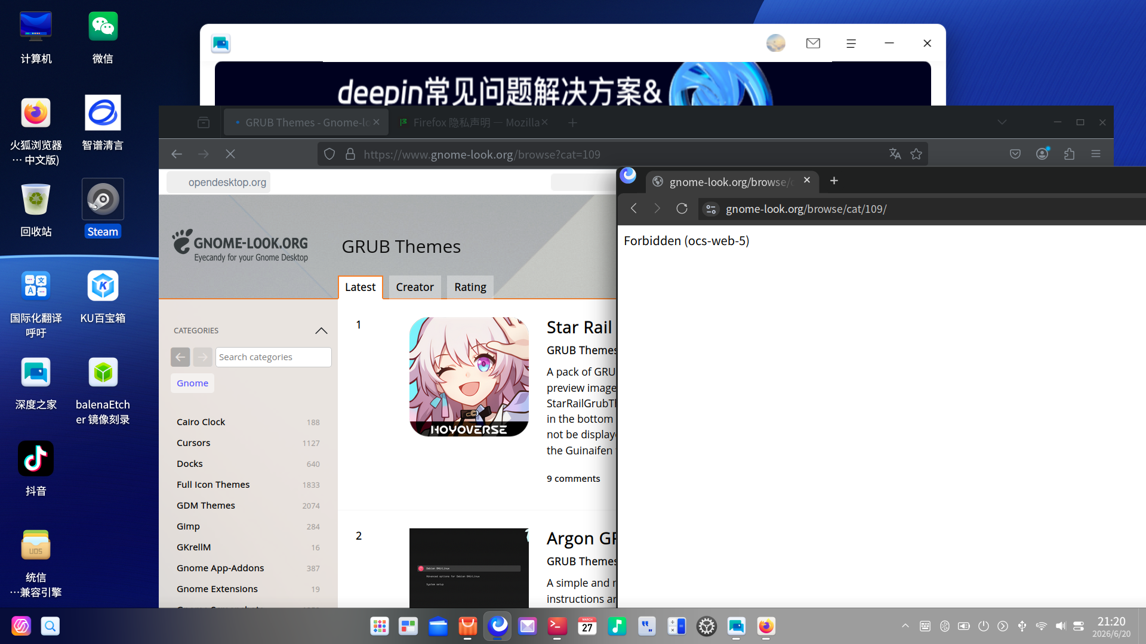Open site info icon in deepin browser
Image resolution: width=1146 pixels, height=644 pixels.
[711, 209]
